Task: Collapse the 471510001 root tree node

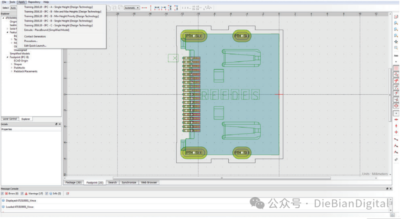Action: [x=3, y=18]
